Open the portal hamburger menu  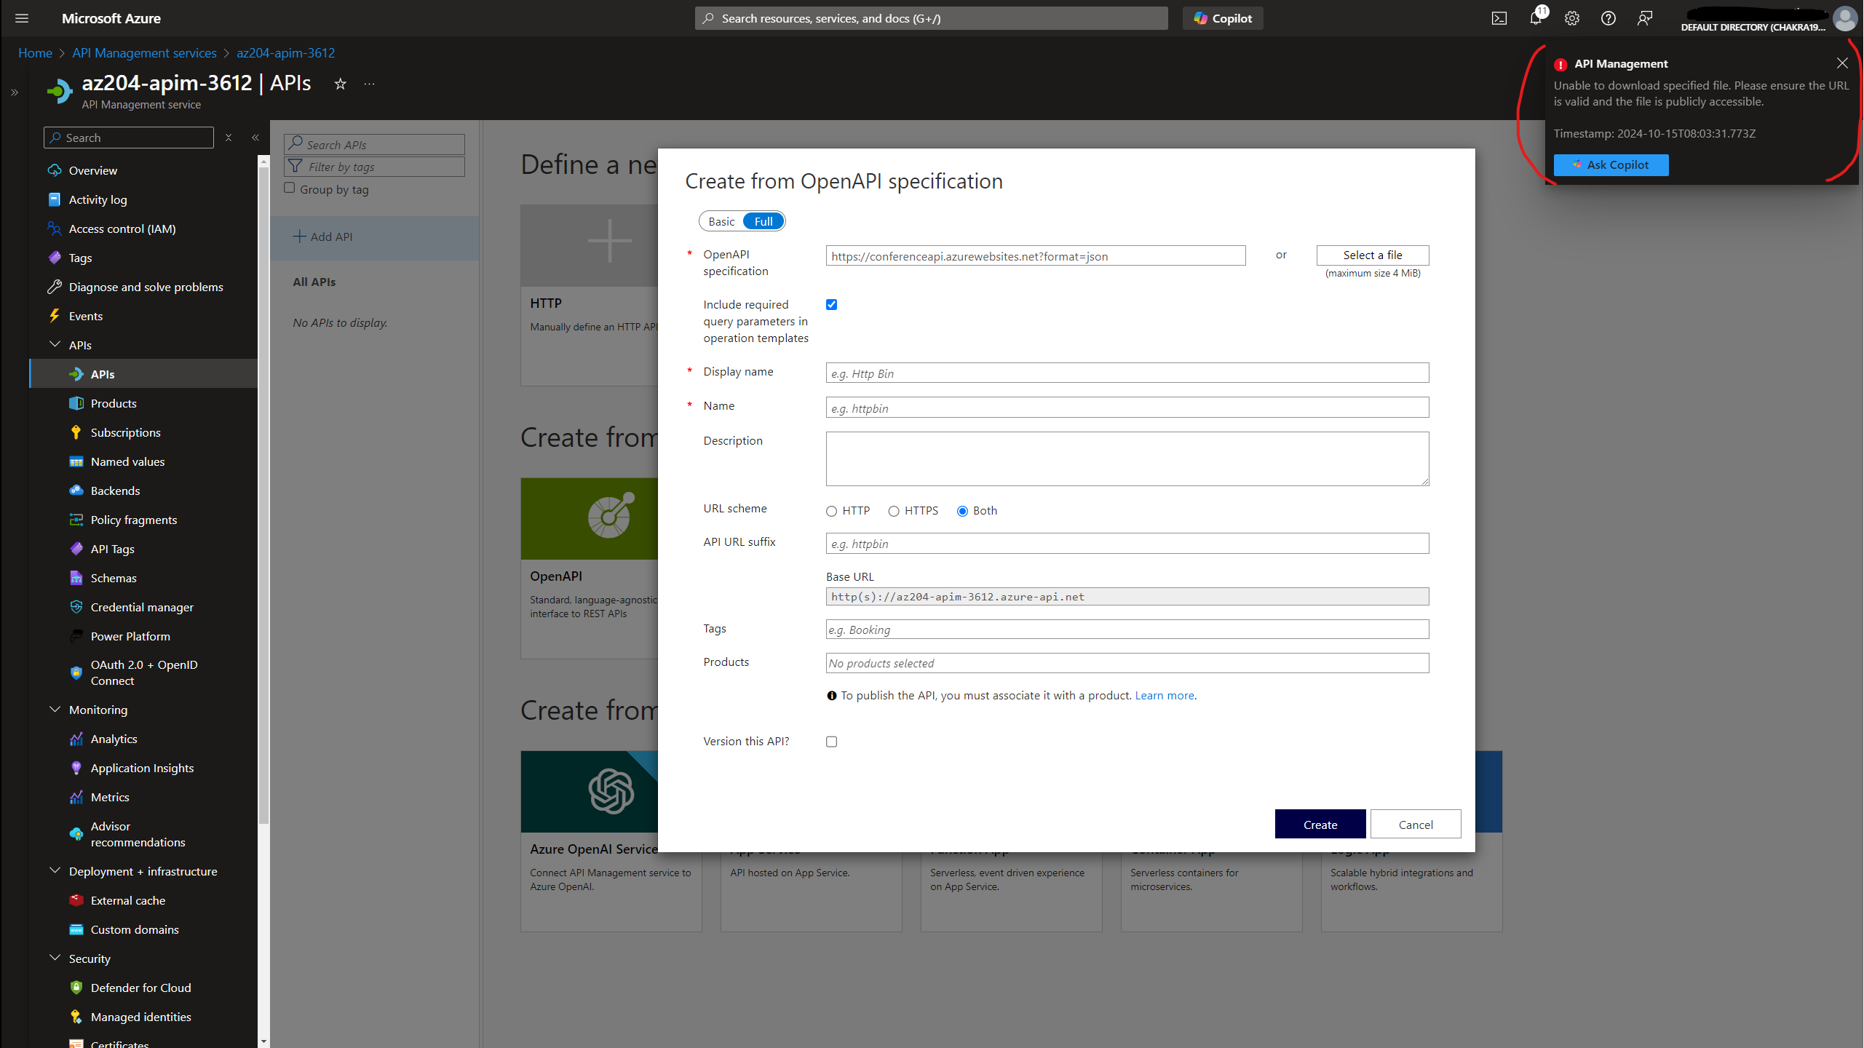(x=22, y=18)
